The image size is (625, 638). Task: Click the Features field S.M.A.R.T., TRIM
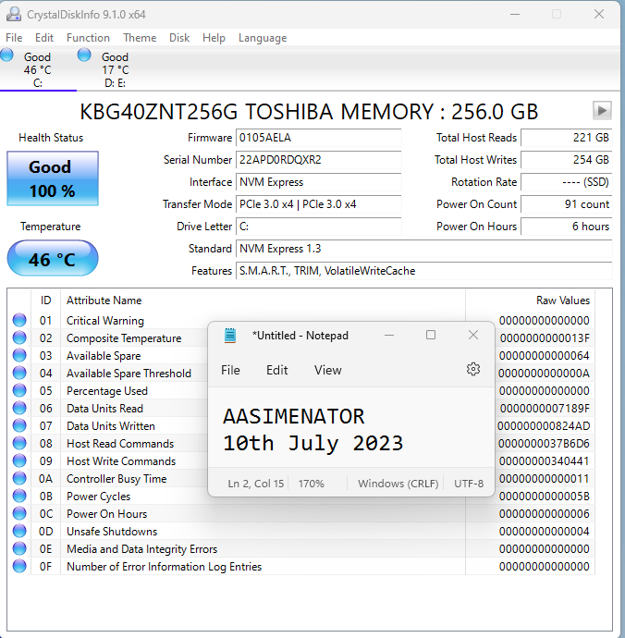[x=424, y=271]
